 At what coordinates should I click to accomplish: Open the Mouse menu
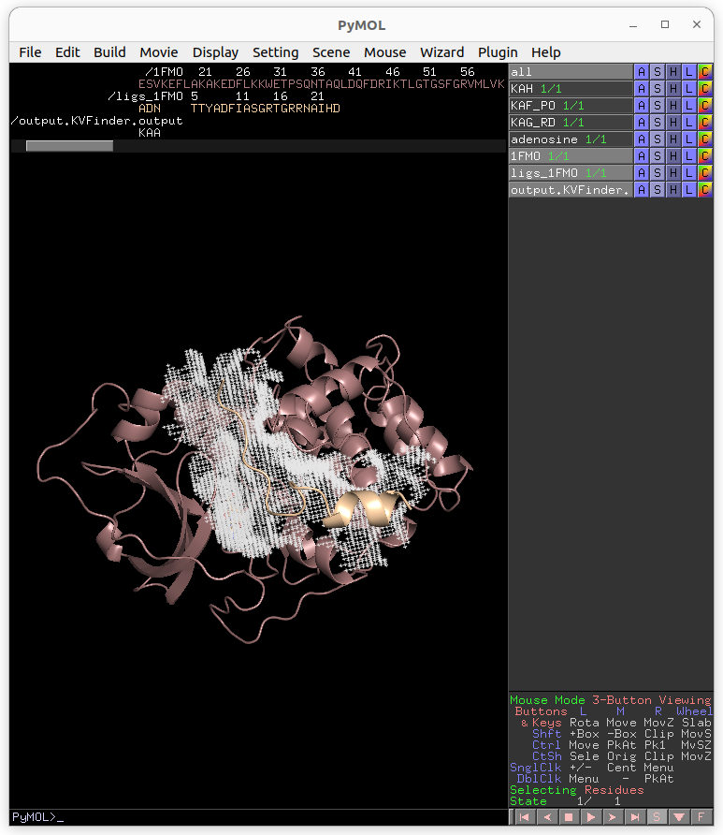(x=384, y=52)
